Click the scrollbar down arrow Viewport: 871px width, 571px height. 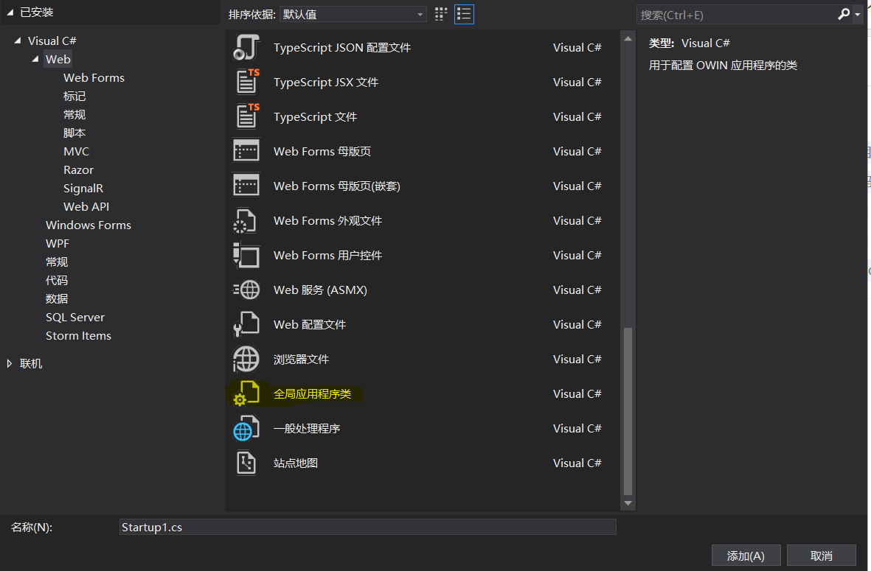pos(628,503)
